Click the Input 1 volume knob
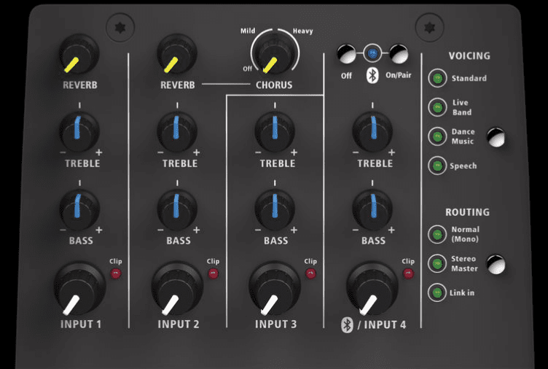This screenshot has height=369, width=548. click(79, 289)
